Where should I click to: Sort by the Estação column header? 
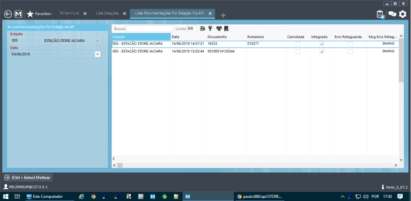[141, 37]
